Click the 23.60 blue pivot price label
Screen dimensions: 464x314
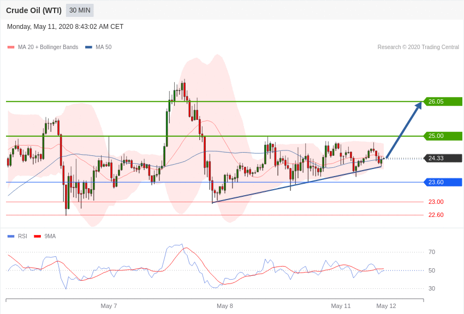pos(443,182)
